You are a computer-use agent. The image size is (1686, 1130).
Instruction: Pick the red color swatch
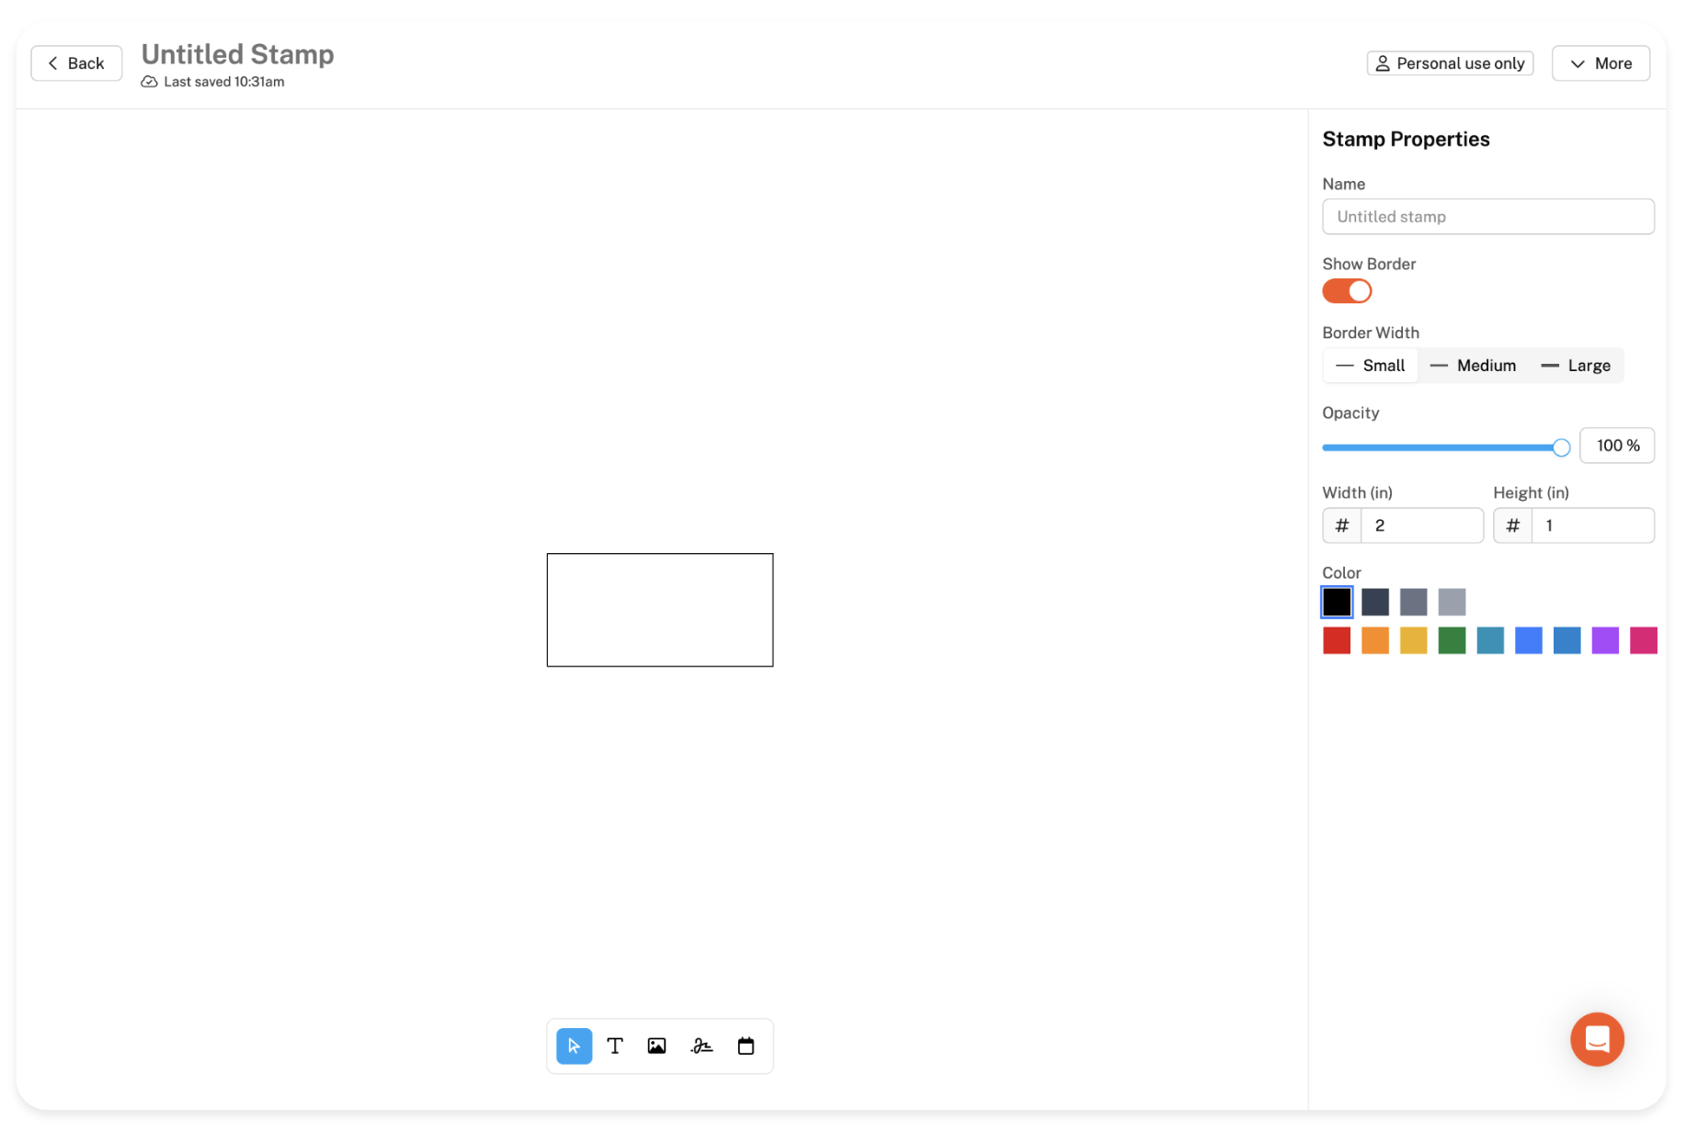coord(1337,640)
